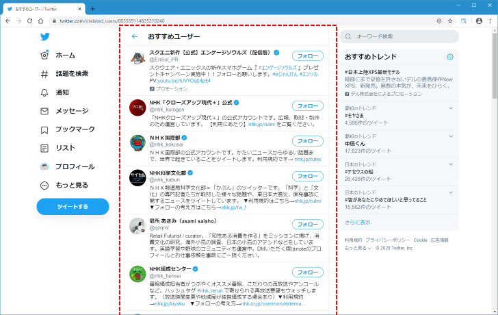The width and height of the screenshot is (498, 315).
Task: Click the envelope messages icon
Action: (x=44, y=111)
